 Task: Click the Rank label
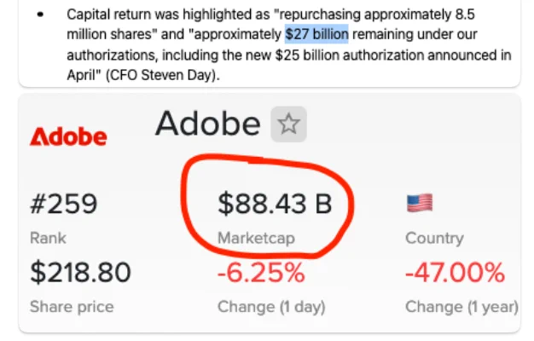pyautogui.click(x=48, y=238)
